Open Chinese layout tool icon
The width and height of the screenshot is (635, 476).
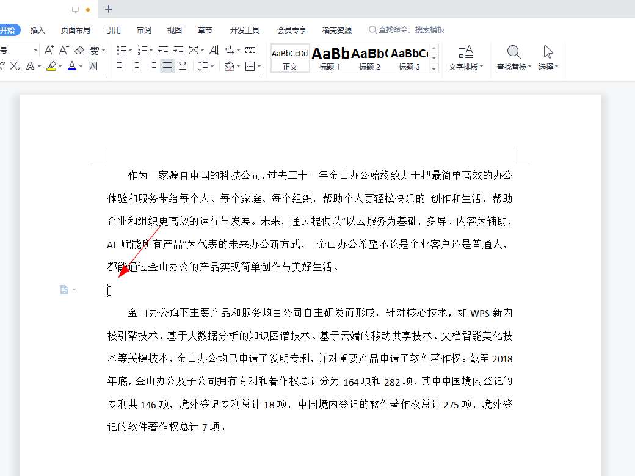pyautogui.click(x=194, y=50)
